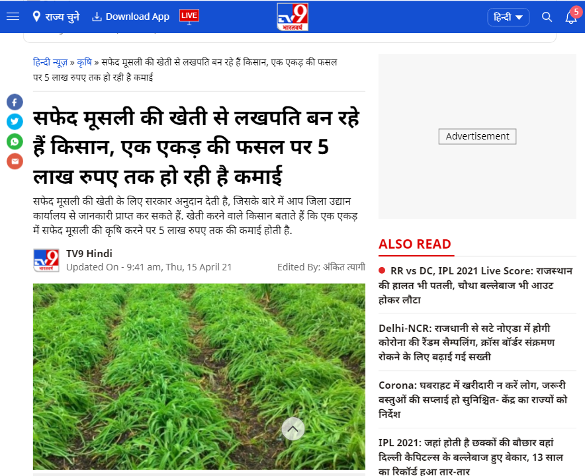Click the TV9 भारतवर्ष logo
This screenshot has width=585, height=476.
(x=292, y=17)
